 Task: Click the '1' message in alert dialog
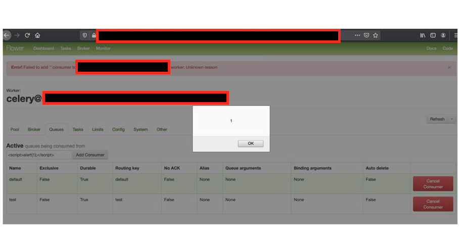tap(231, 121)
